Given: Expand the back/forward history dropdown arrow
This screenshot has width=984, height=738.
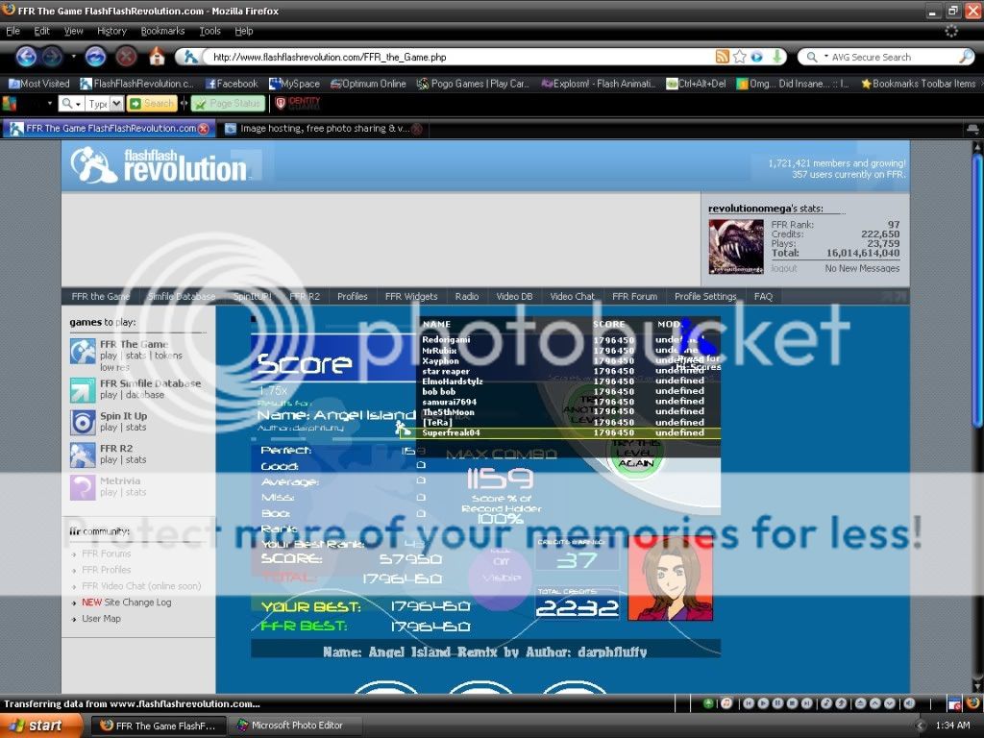Looking at the screenshot, I should click(x=72, y=57).
